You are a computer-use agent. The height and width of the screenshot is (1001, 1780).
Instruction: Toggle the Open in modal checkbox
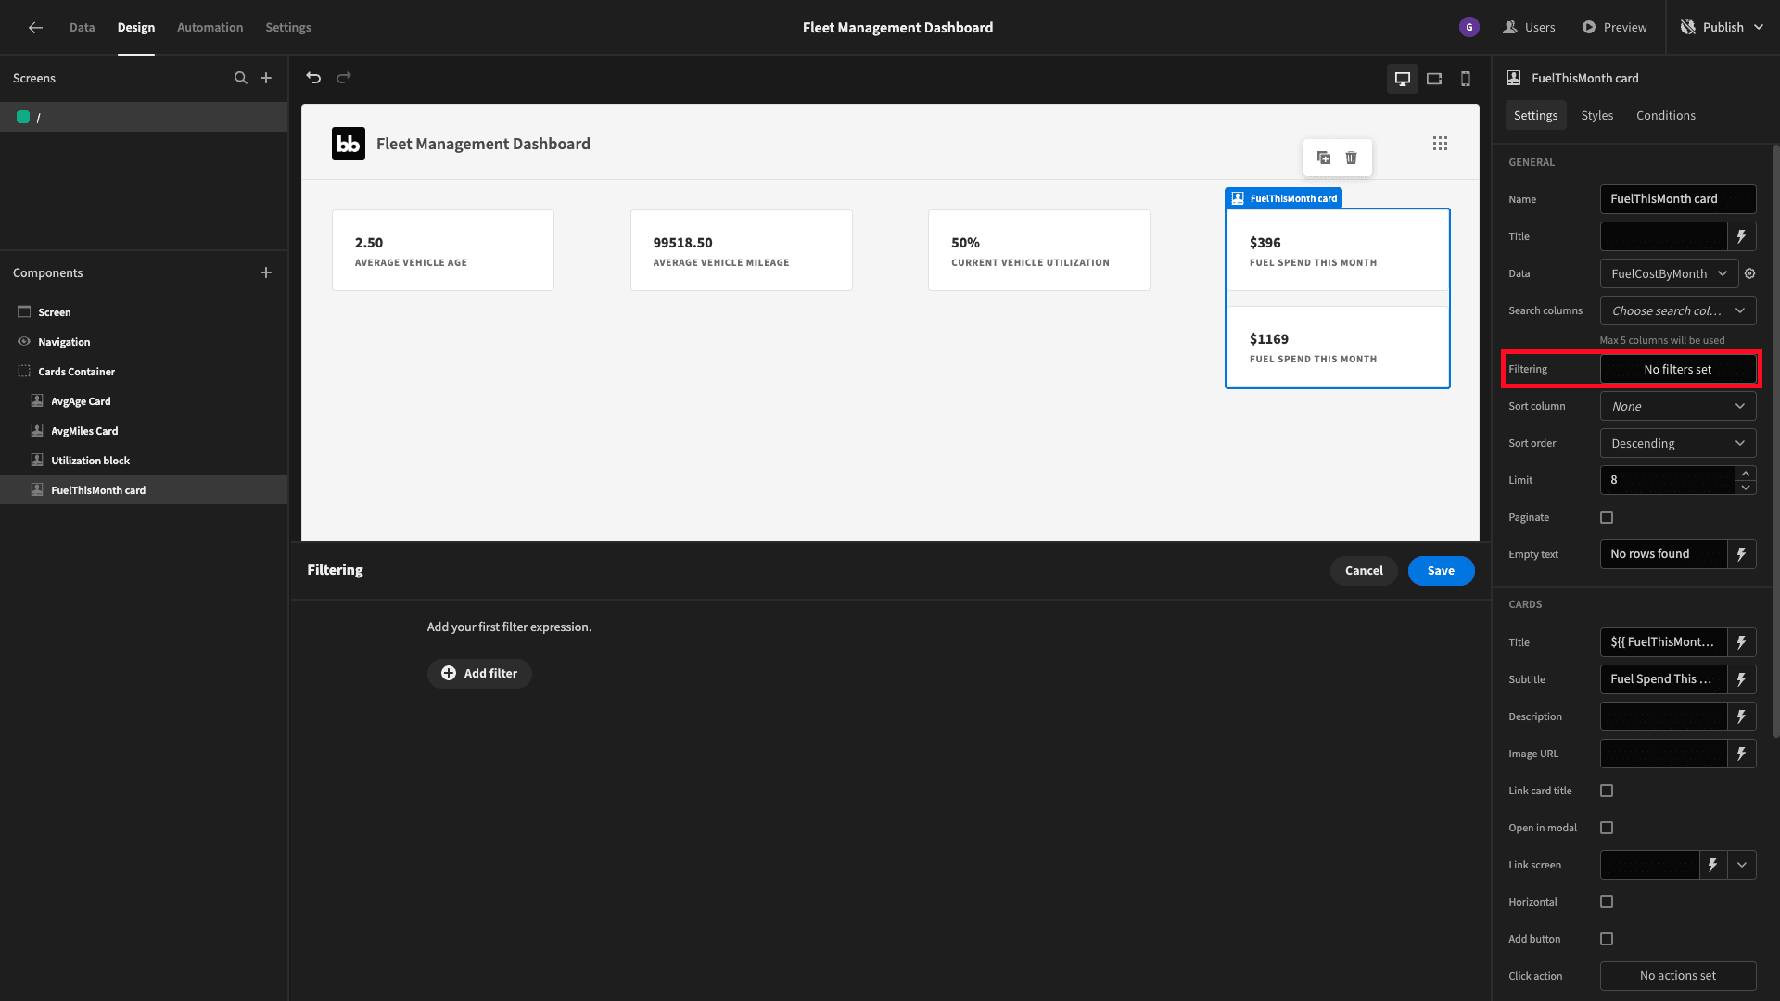coord(1607,828)
